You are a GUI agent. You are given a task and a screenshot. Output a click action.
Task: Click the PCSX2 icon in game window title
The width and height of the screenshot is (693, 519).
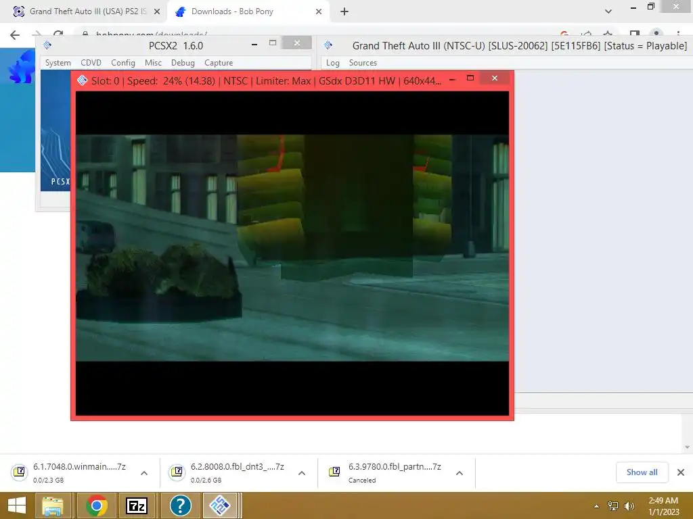point(82,80)
